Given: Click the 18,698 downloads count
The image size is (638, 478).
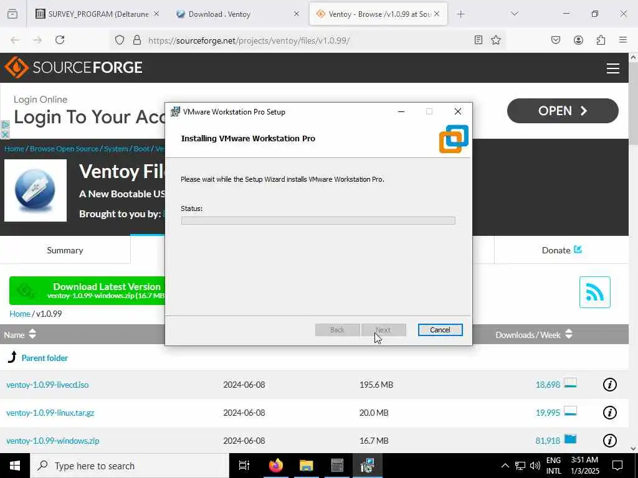Looking at the screenshot, I should tap(548, 385).
